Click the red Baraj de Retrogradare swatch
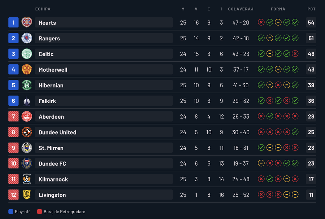This screenshot has height=219, width=325. 39,212
